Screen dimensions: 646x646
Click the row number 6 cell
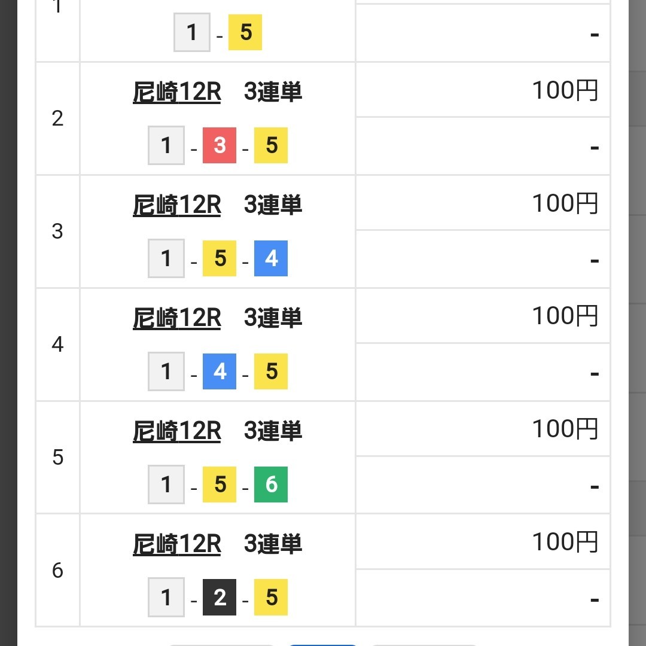pos(57,571)
